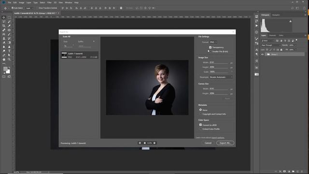The image size is (309, 174).
Task: Open the Filter menu
Action: 49,2
